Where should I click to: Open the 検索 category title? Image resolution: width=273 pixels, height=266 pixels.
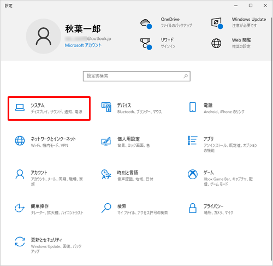[122, 206]
